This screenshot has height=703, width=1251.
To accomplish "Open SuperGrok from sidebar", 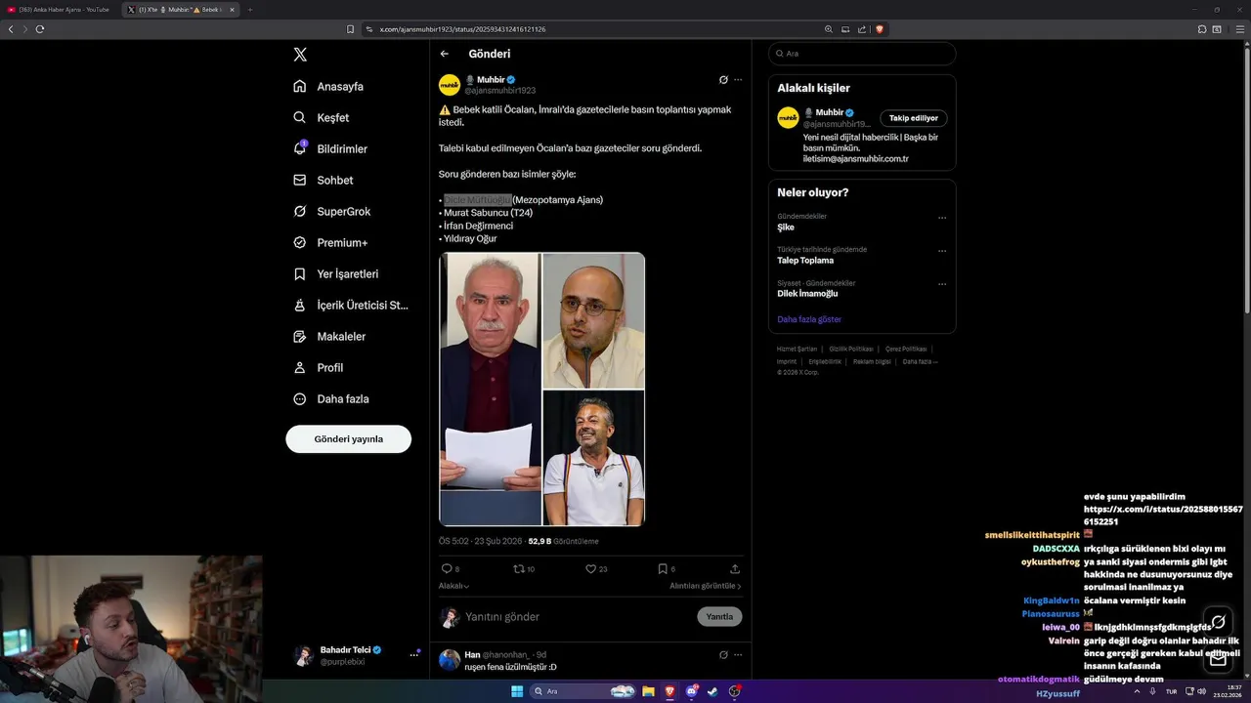I will [332, 211].
